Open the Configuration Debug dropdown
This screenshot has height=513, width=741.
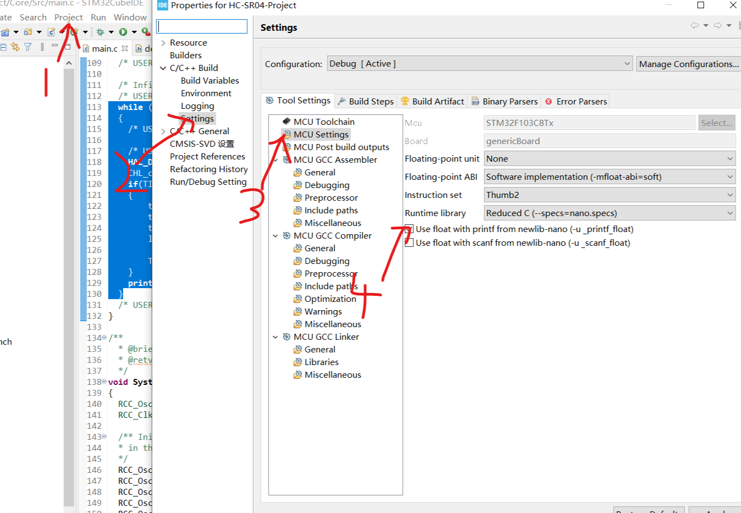(480, 64)
